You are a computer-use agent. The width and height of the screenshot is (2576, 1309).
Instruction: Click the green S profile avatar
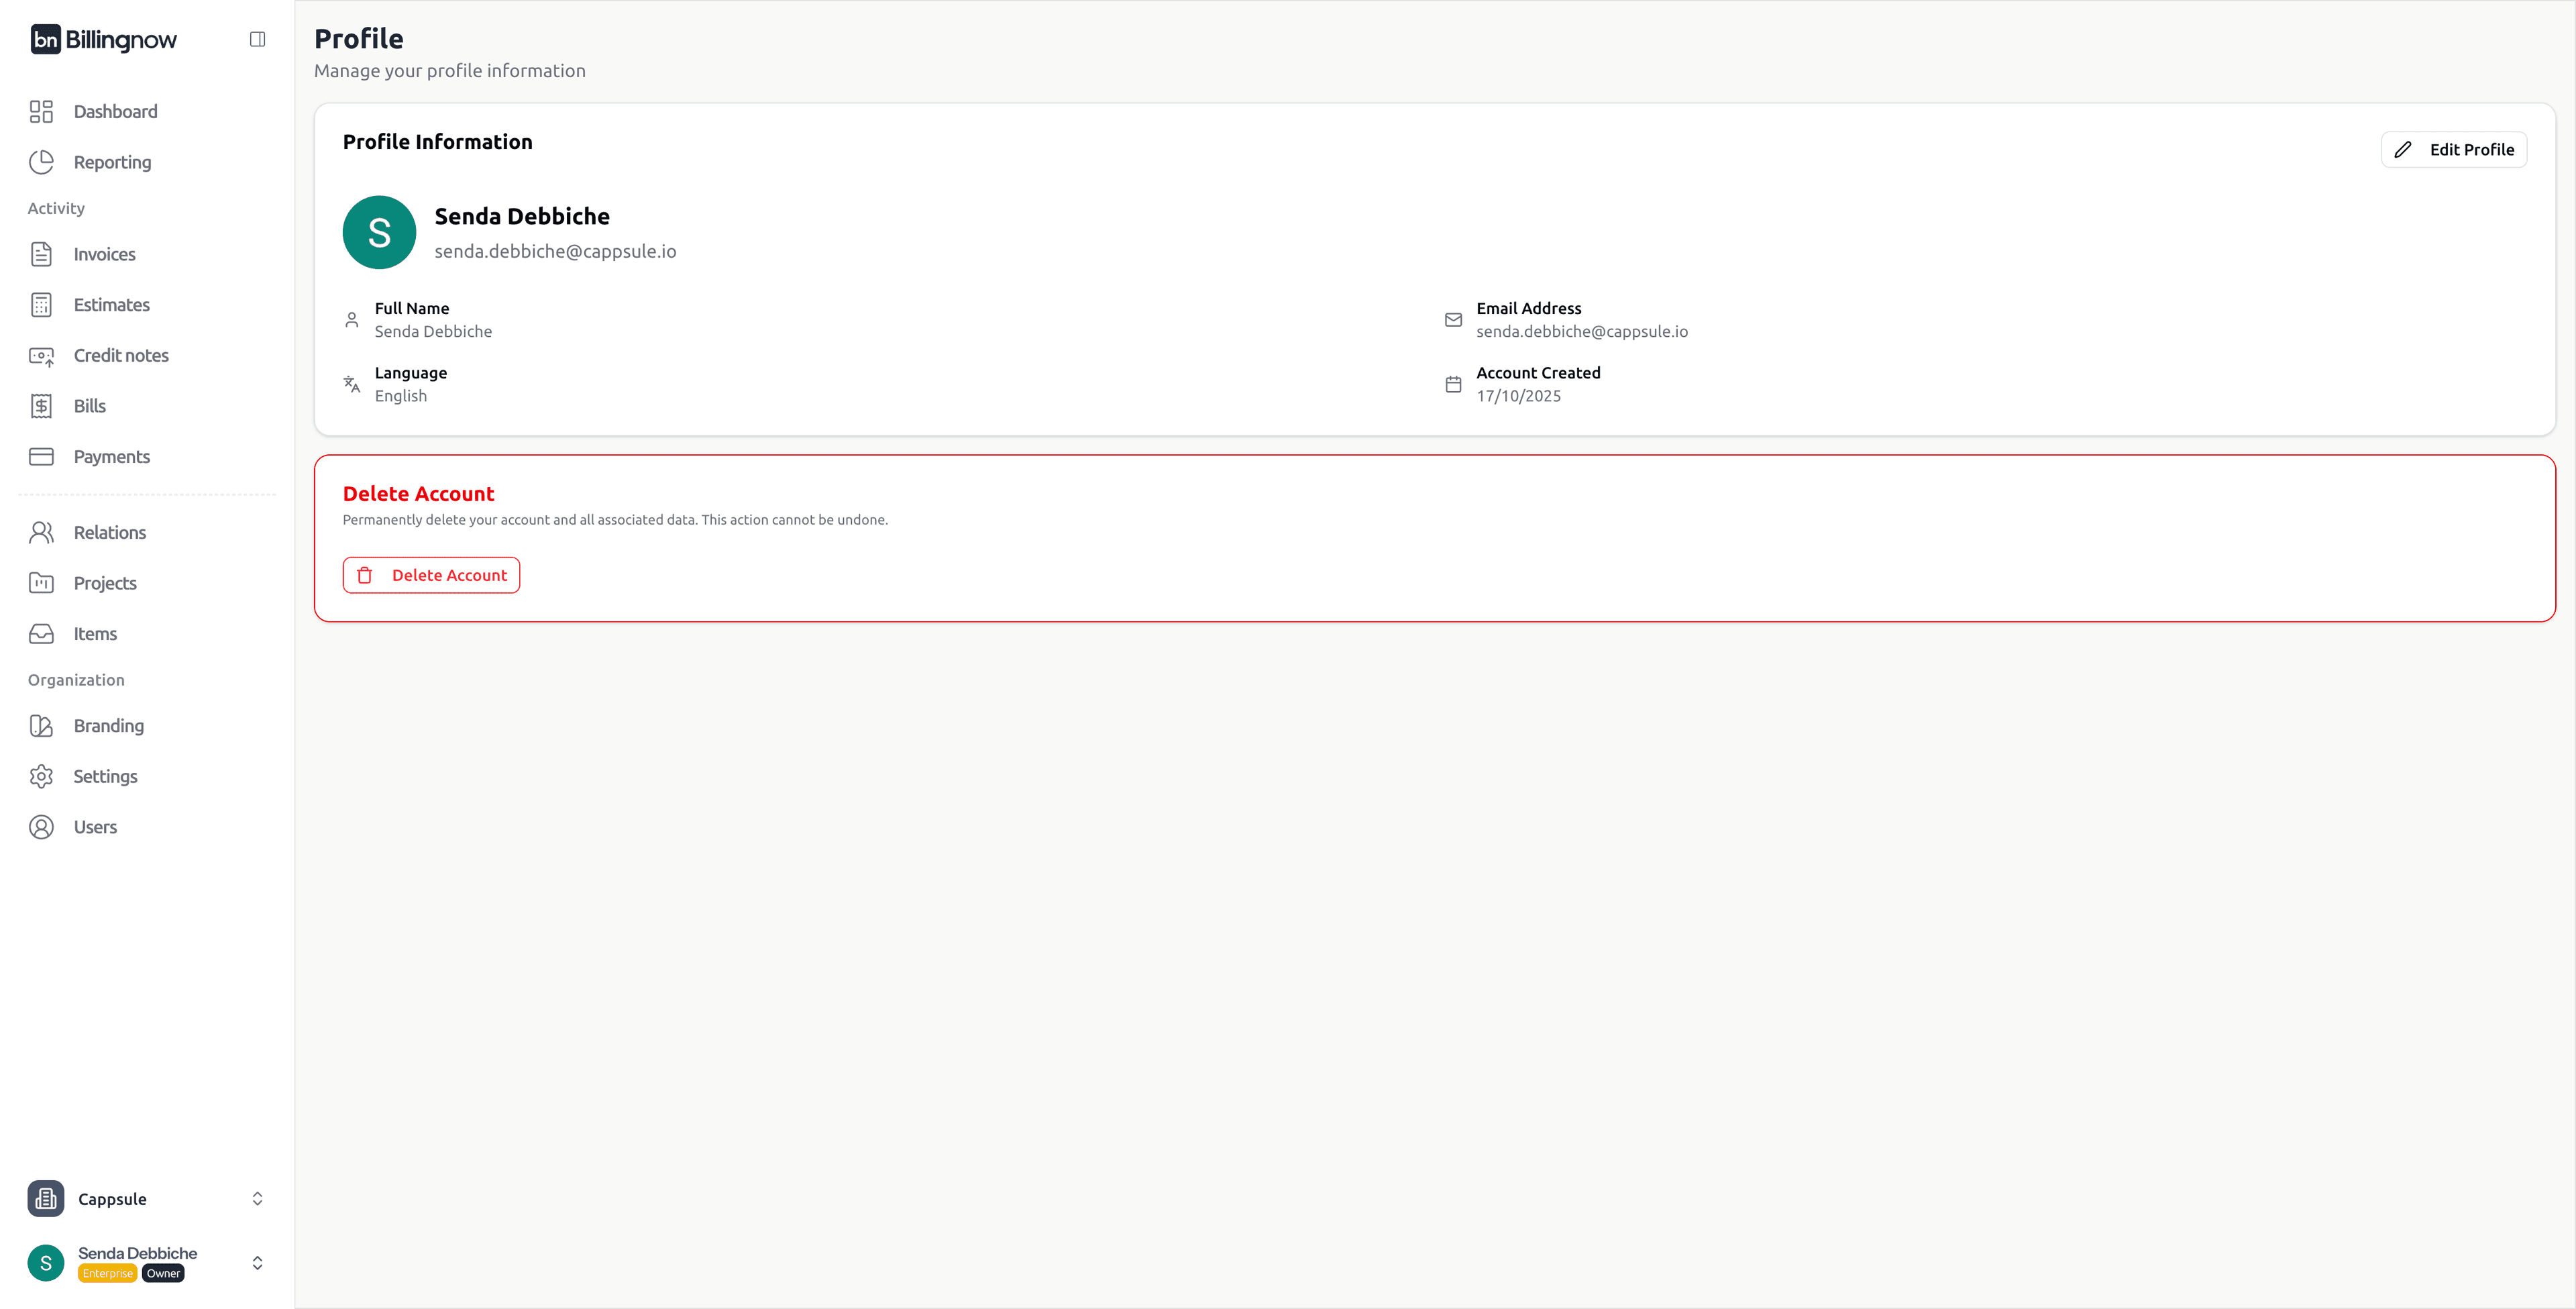[x=379, y=232]
